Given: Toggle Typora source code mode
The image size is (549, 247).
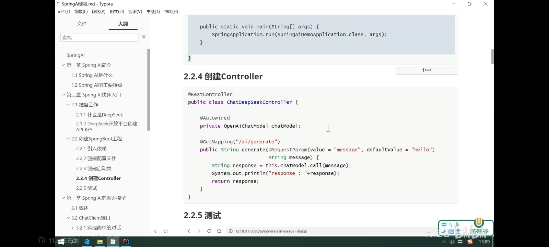Looking at the screenshot, I should [166, 232].
